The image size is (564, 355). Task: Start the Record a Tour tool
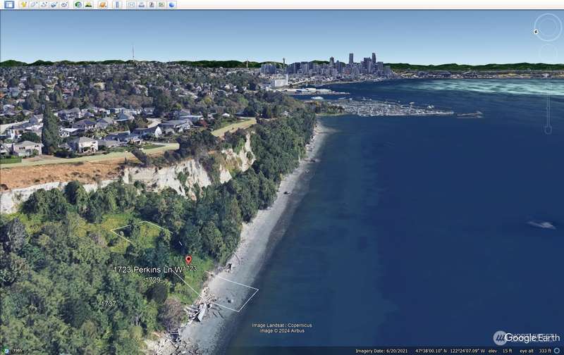[x=64, y=4]
